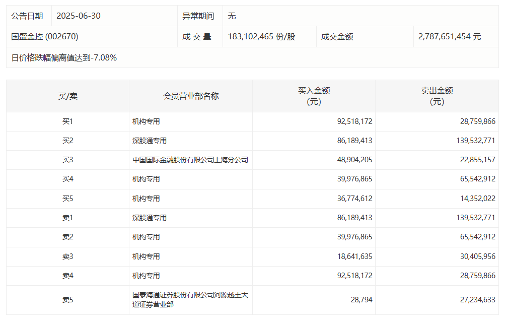
Task: Select 买1 buy amount 92,518,172
Action: point(354,121)
